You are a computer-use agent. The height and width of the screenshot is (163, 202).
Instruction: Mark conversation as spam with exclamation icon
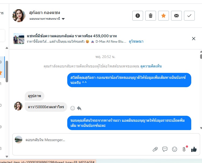(x=138, y=16)
